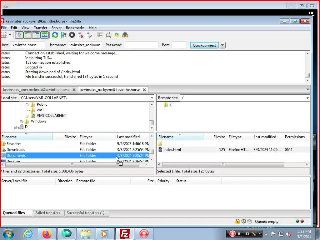This screenshot has width=320, height=240.
Task: Select index.html in the remote list
Action: [232, 150]
